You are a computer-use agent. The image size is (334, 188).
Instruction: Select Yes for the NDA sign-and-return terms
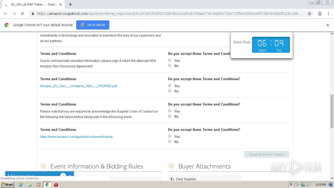pyautogui.click(x=170, y=60)
